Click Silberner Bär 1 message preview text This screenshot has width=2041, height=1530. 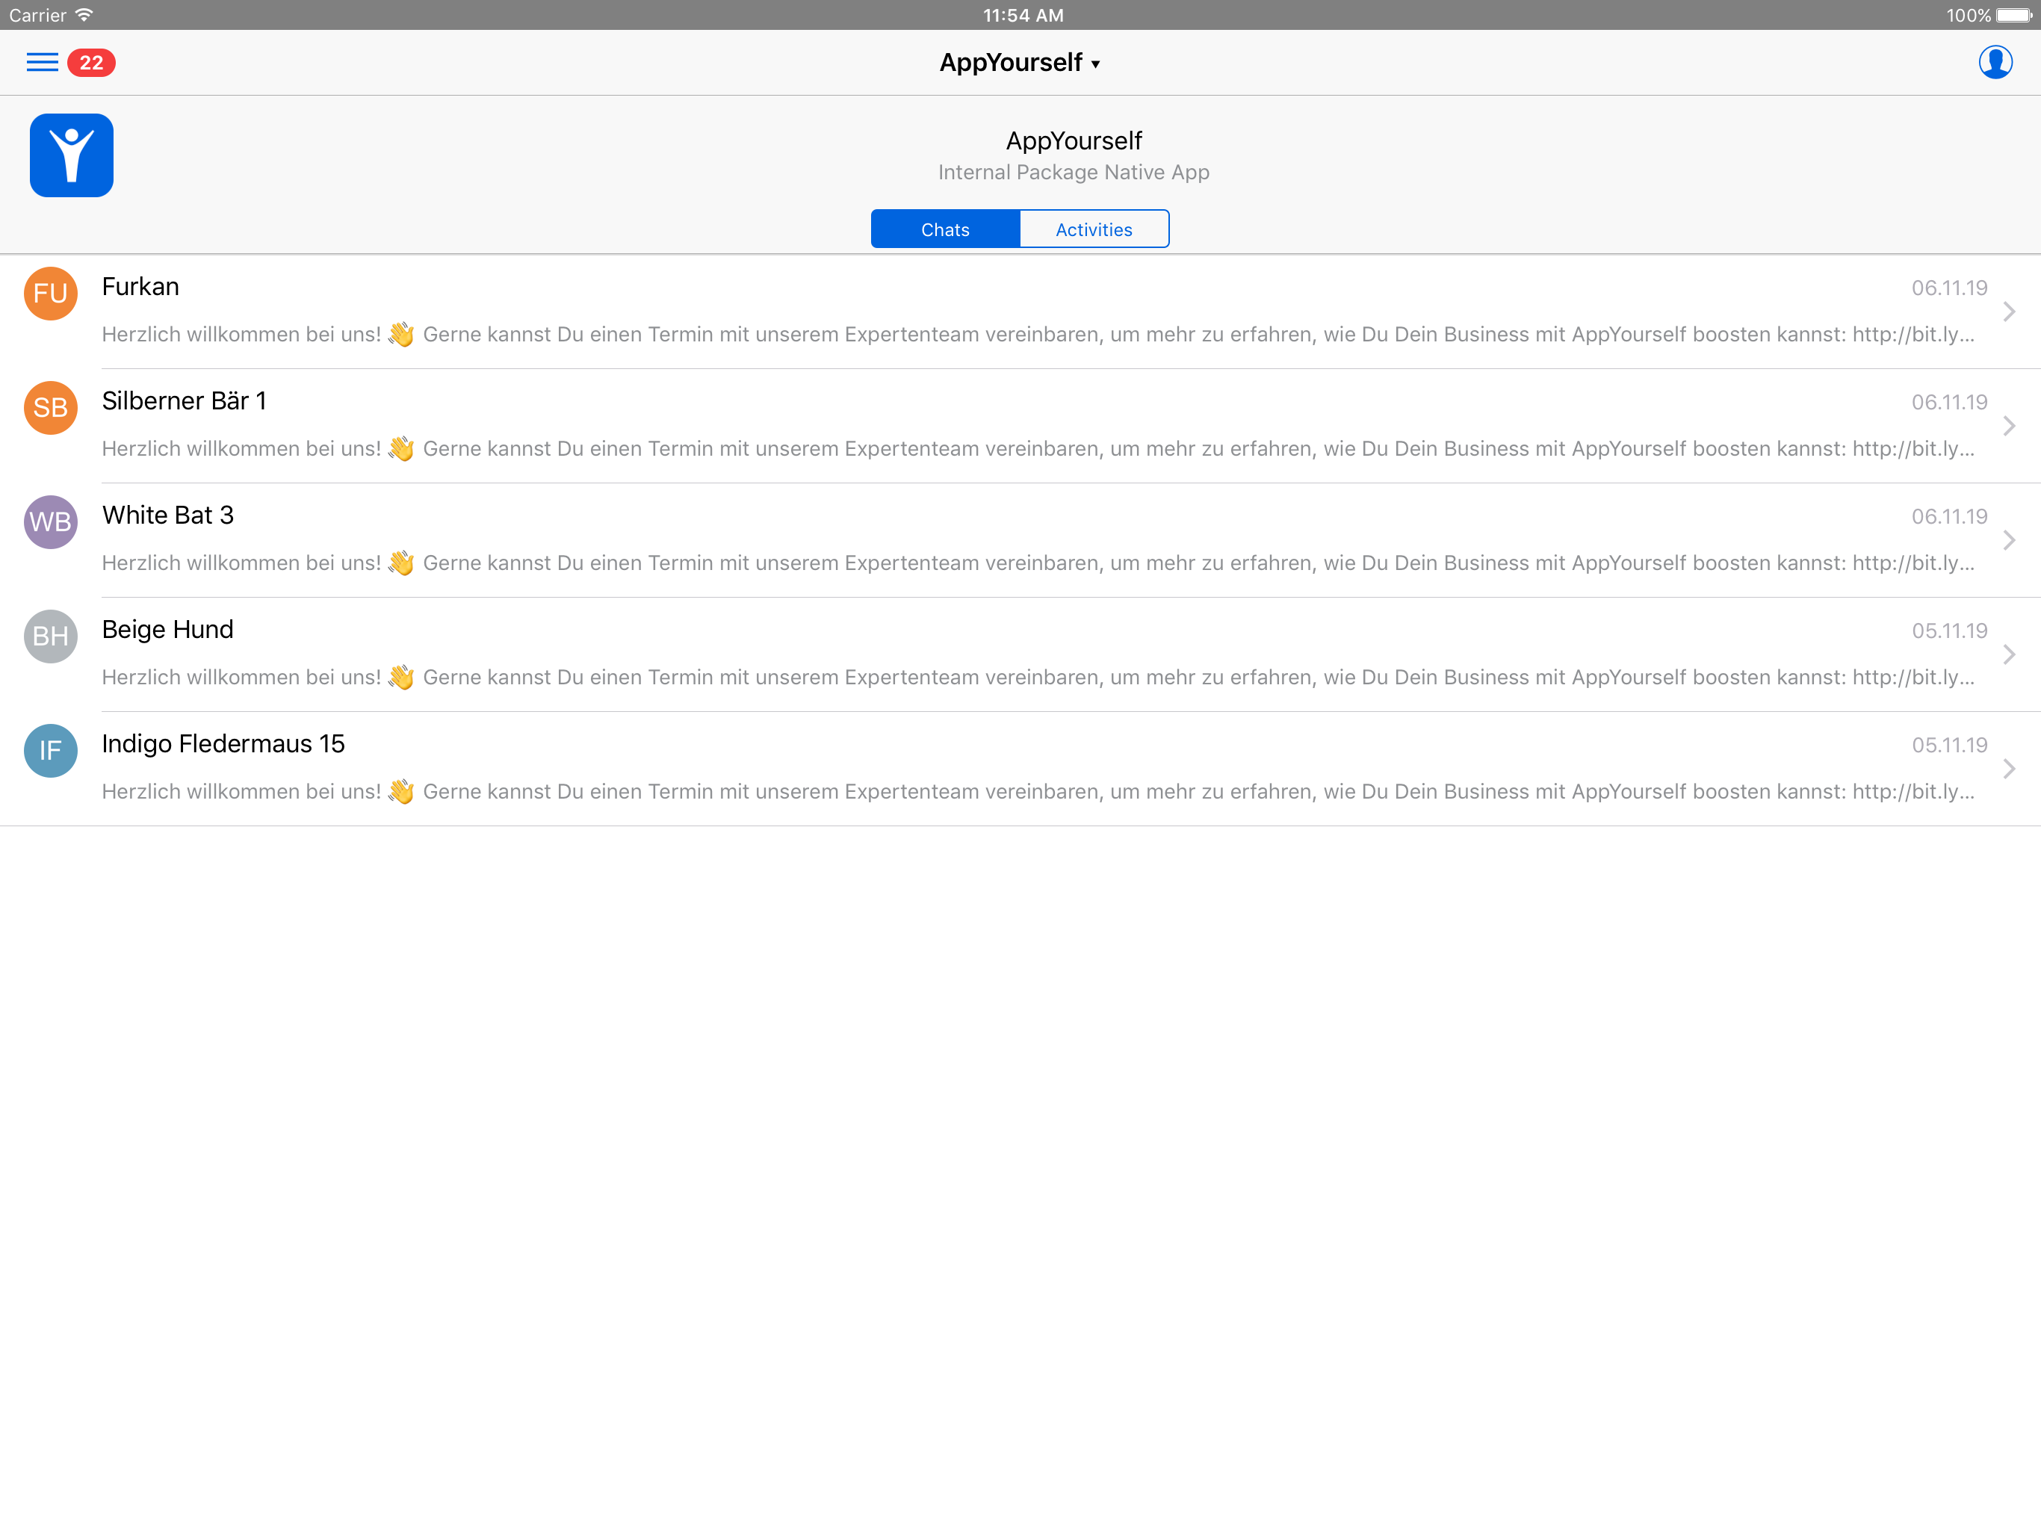point(1038,448)
